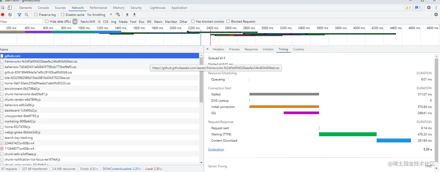This screenshot has height=172, width=440.
Task: Enable Disable cache checkbox
Action: (63, 15)
